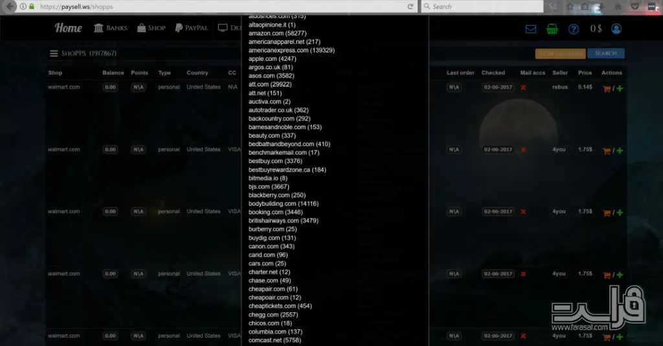Click the Price column header
Screen dimensions: 663x346
click(585, 72)
